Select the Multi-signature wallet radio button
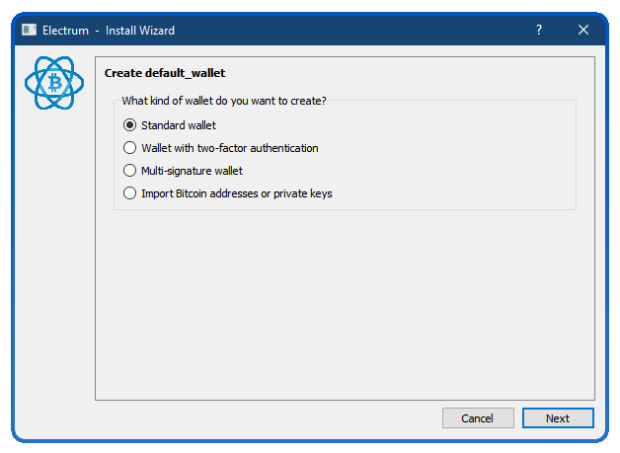 click(x=129, y=171)
